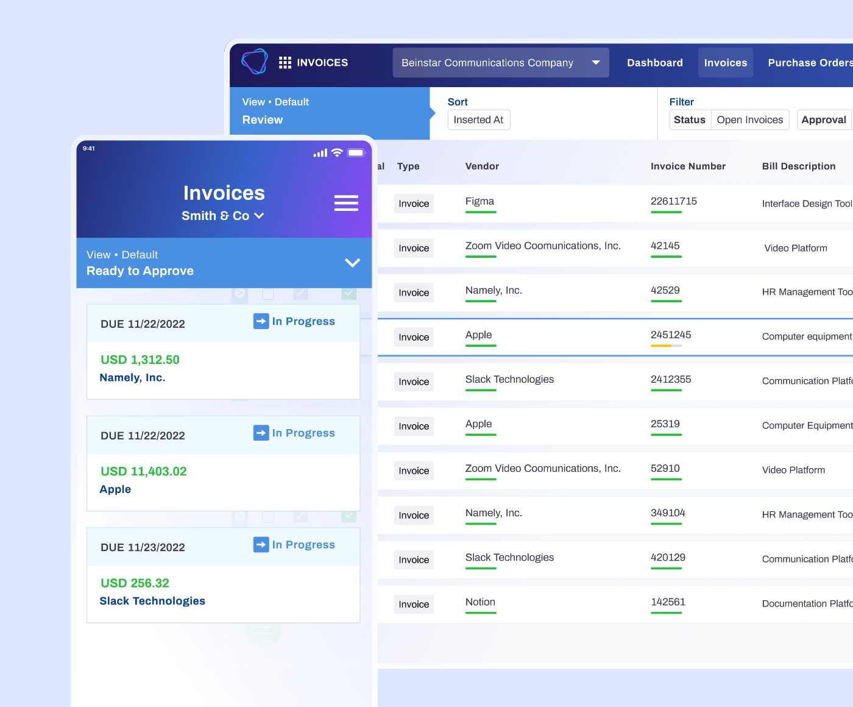853x707 pixels.
Task: Expand the Ready to Approve view chevron
Action: tap(353, 263)
